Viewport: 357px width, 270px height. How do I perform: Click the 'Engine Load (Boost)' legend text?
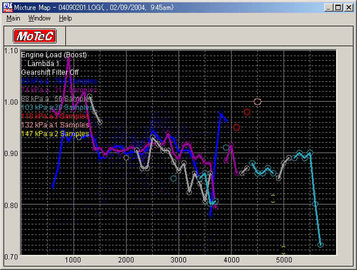pos(54,55)
